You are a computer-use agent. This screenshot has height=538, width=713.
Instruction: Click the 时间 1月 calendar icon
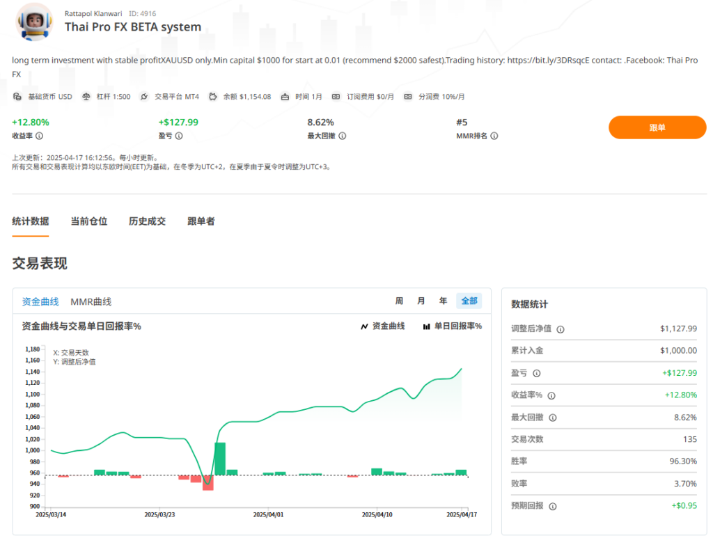coord(285,97)
